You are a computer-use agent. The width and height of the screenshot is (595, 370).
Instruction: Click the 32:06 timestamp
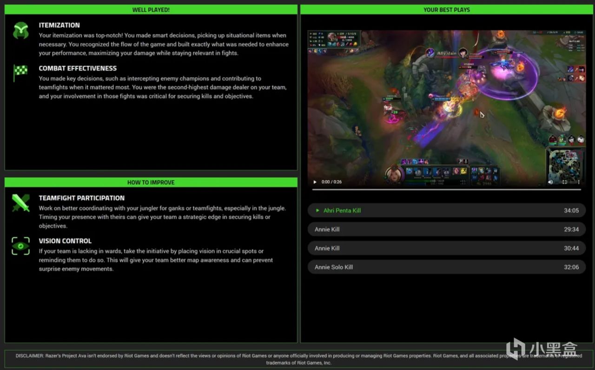click(x=571, y=267)
